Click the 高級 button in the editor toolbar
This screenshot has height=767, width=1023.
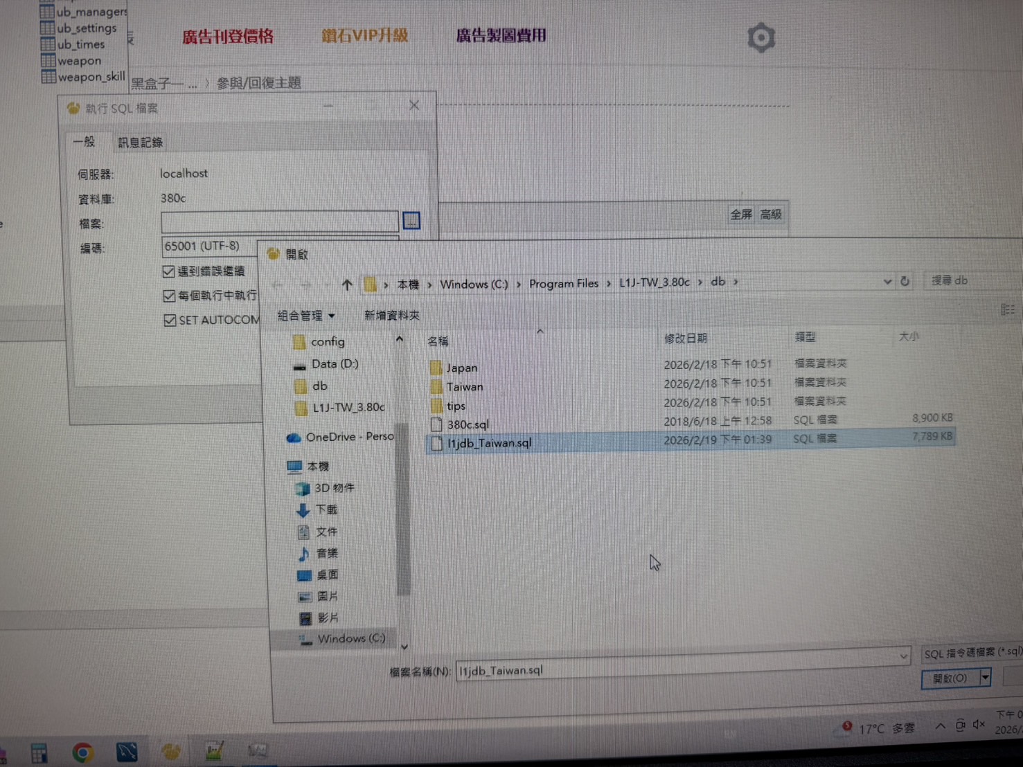tap(771, 215)
